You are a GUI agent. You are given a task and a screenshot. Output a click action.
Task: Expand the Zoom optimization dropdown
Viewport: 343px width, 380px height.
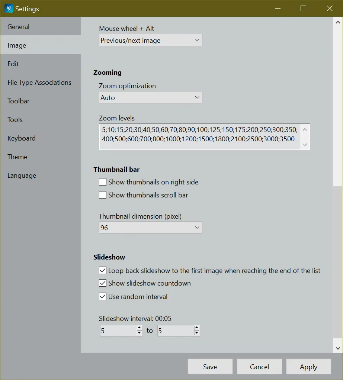(151, 97)
